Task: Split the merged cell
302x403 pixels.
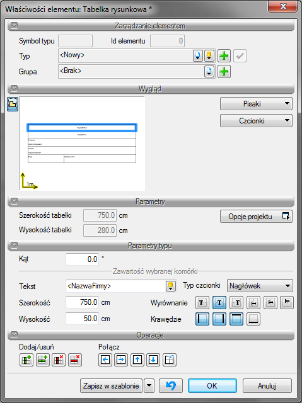Action: click(170, 360)
